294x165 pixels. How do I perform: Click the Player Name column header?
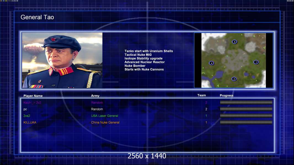point(33,96)
